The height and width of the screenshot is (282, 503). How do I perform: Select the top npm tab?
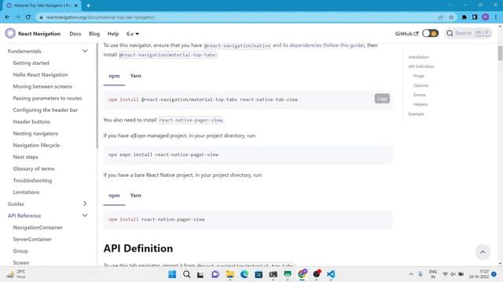click(114, 76)
